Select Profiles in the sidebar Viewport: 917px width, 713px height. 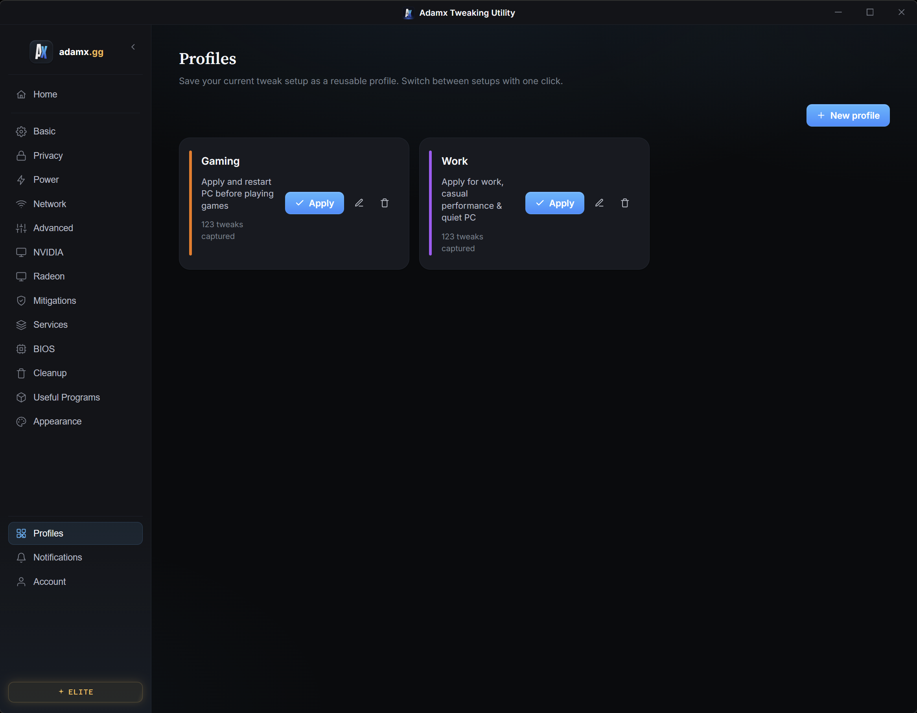(x=75, y=533)
